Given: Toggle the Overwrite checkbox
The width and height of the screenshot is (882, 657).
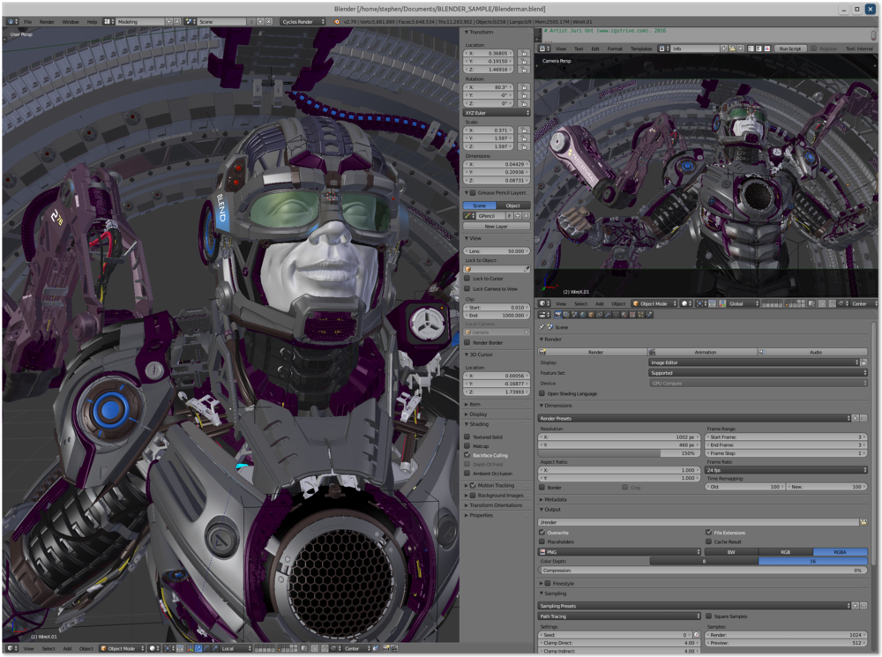Looking at the screenshot, I should point(542,533).
